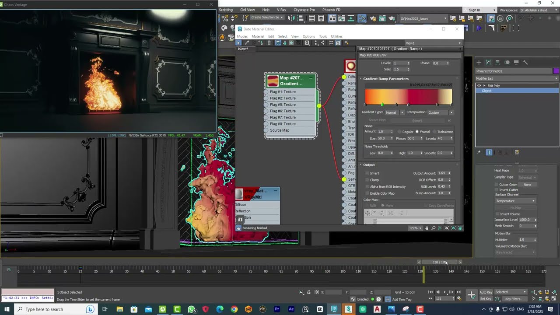
Task: Click the Render Production teapot icon
Action: (x=392, y=18)
